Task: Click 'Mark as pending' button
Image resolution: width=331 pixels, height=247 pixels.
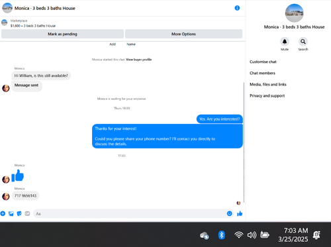Action: tap(62, 34)
